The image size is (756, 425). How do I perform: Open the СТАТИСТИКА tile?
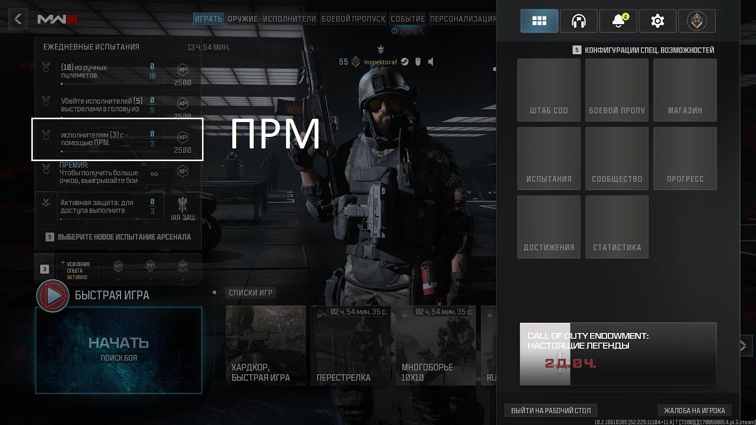(617, 227)
